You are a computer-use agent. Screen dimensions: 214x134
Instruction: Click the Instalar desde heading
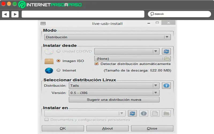(x=60, y=45)
